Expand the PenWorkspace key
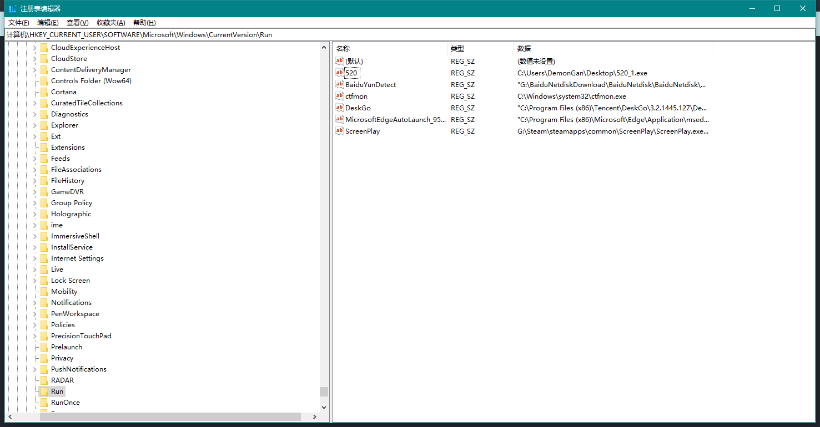The width and height of the screenshot is (820, 427). [x=34, y=313]
